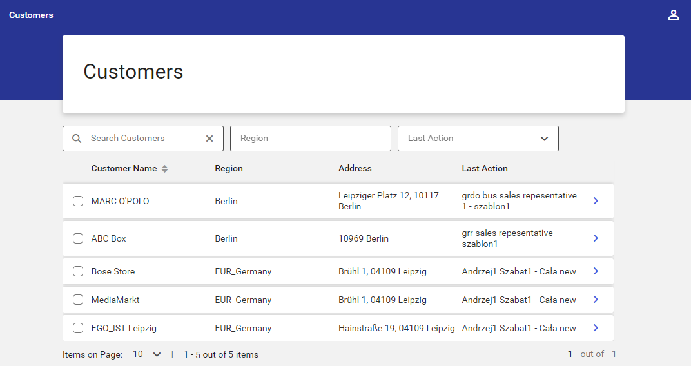The width and height of the screenshot is (691, 366).
Task: Clear the Search Customers field
Action: [x=209, y=139]
